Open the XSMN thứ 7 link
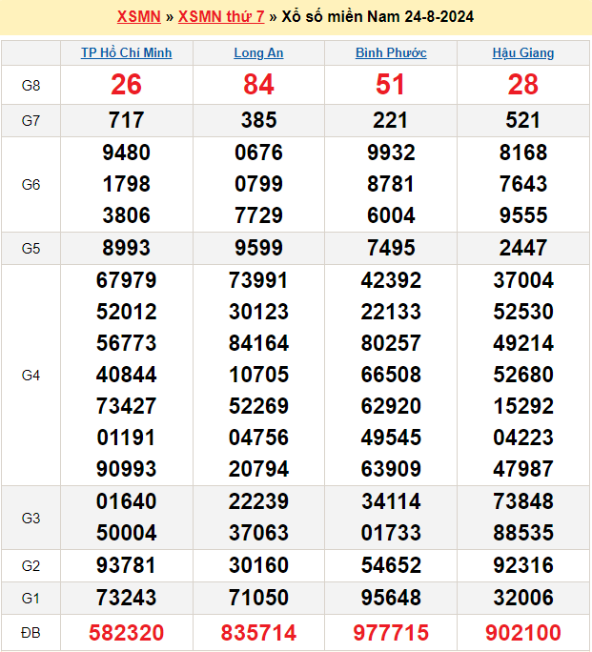The width and height of the screenshot is (592, 652). (221, 17)
